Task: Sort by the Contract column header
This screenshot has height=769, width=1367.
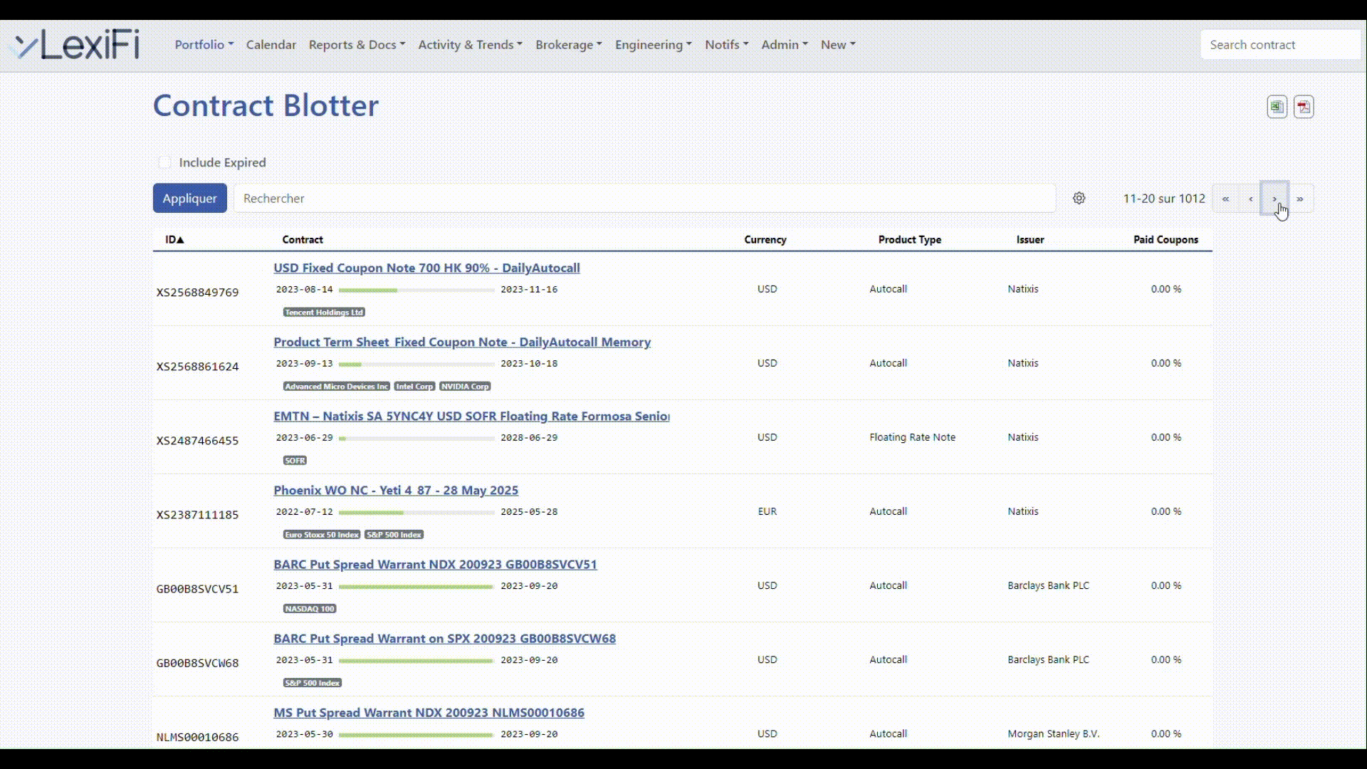Action: coord(303,240)
